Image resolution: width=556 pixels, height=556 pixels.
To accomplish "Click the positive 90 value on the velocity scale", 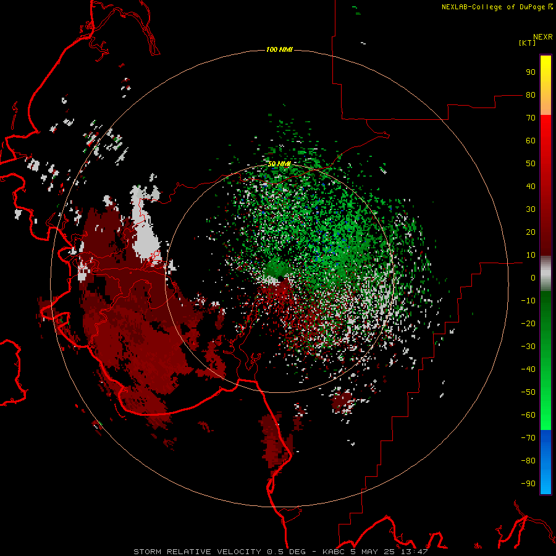I will [x=531, y=72].
